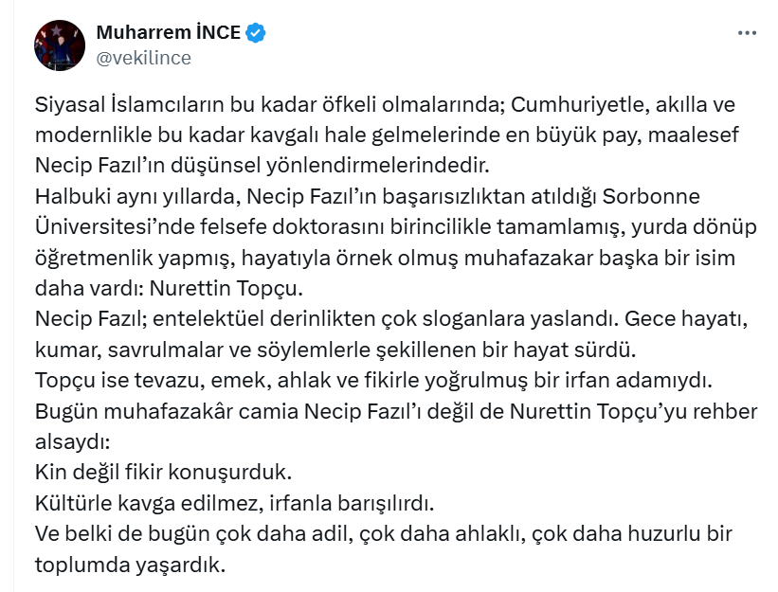778x592 pixels.
Task: Click the phrase 'öğretmenlik yapmış' in the tweet
Action: [x=134, y=259]
